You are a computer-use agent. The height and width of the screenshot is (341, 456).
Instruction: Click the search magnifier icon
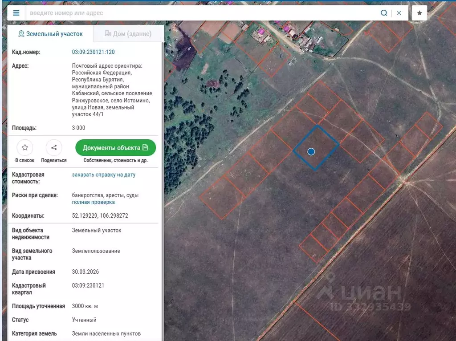[x=384, y=13]
